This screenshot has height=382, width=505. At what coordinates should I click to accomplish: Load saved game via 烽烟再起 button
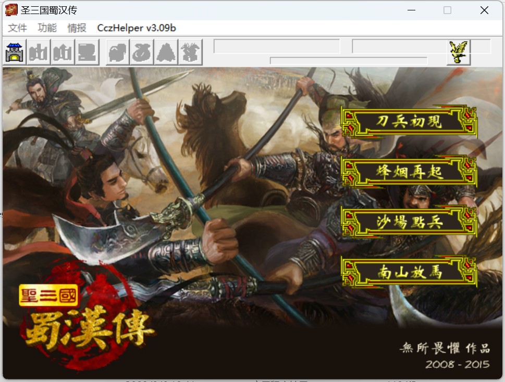point(409,171)
